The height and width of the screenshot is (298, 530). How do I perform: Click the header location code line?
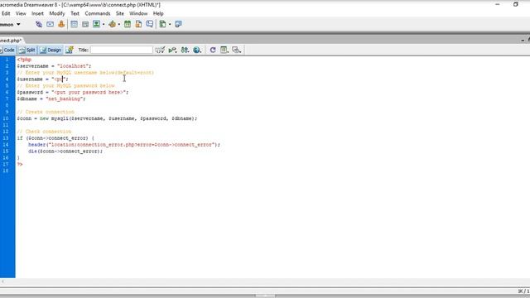(124, 145)
